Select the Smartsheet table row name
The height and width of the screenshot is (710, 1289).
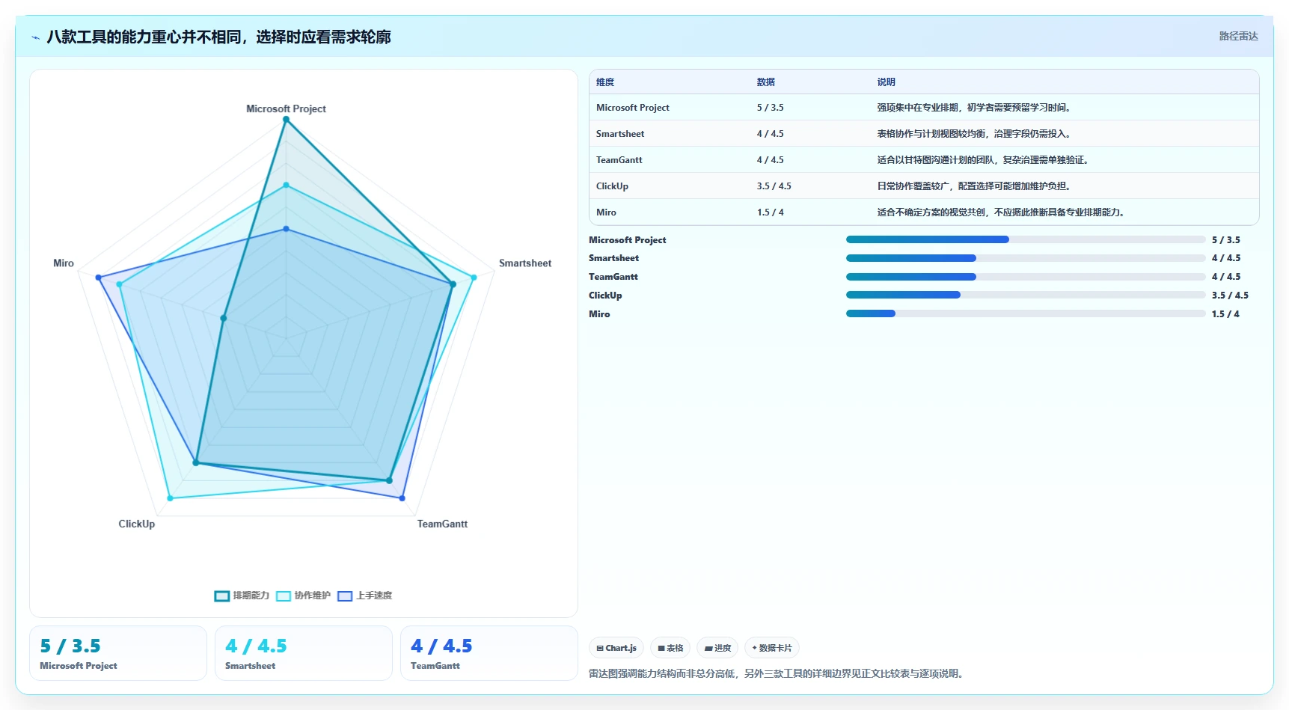pyautogui.click(x=620, y=134)
